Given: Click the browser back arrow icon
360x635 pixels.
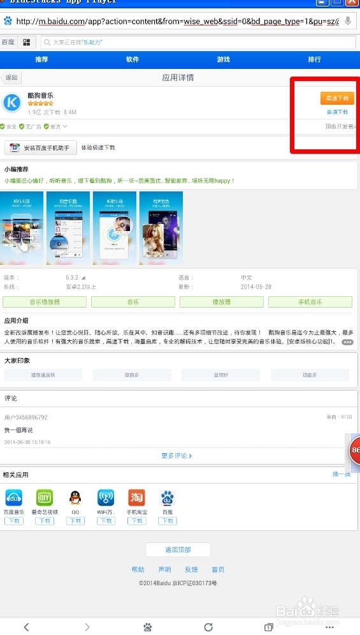Looking at the screenshot, I should pyautogui.click(x=26, y=627).
